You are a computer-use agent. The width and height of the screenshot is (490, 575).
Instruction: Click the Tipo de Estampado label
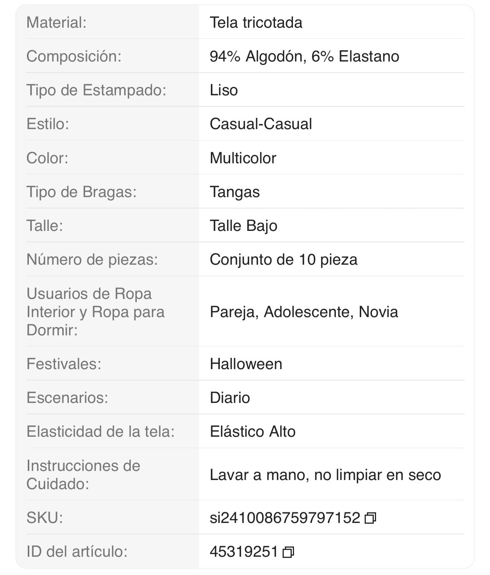(x=96, y=90)
